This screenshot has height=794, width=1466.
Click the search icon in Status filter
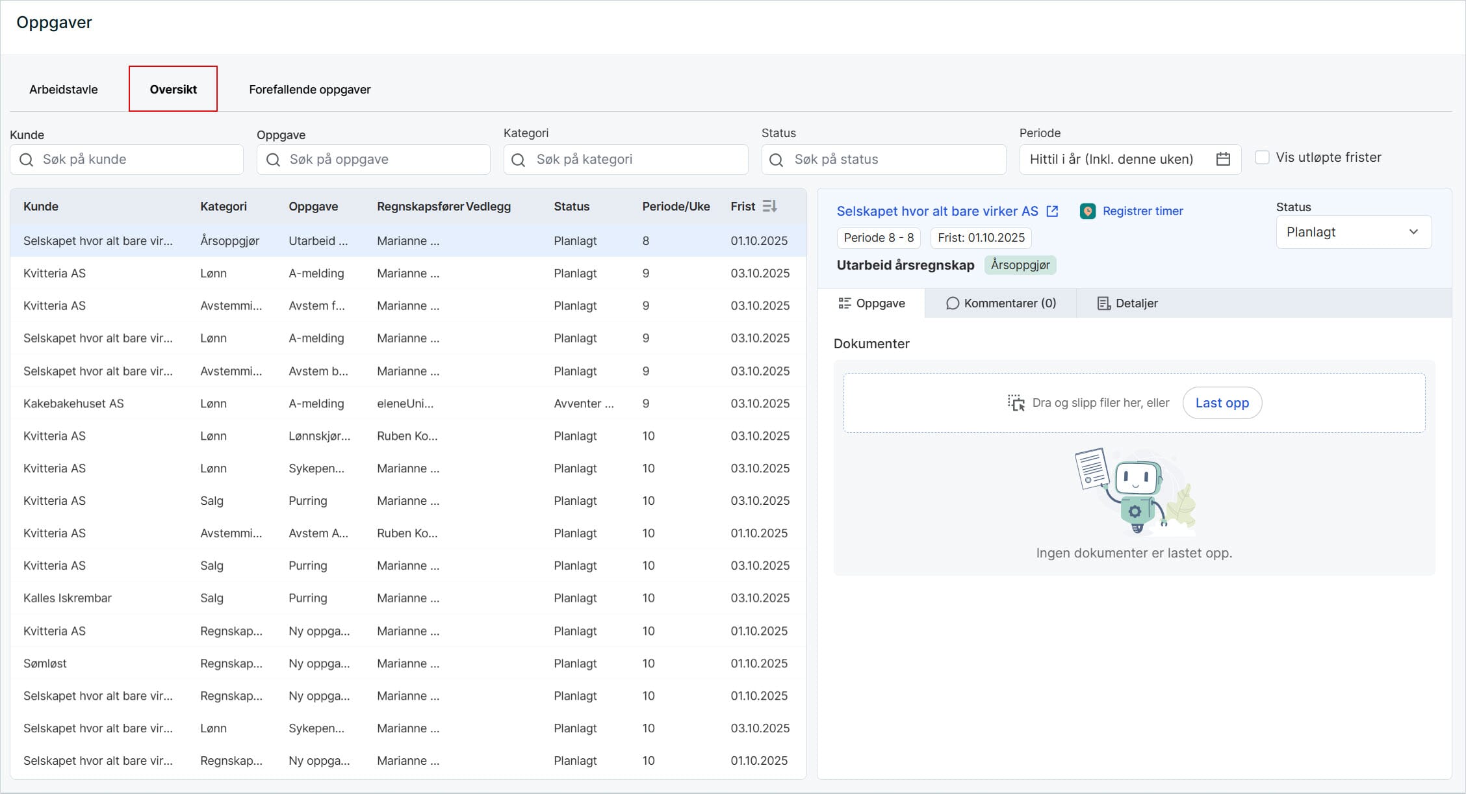click(776, 160)
